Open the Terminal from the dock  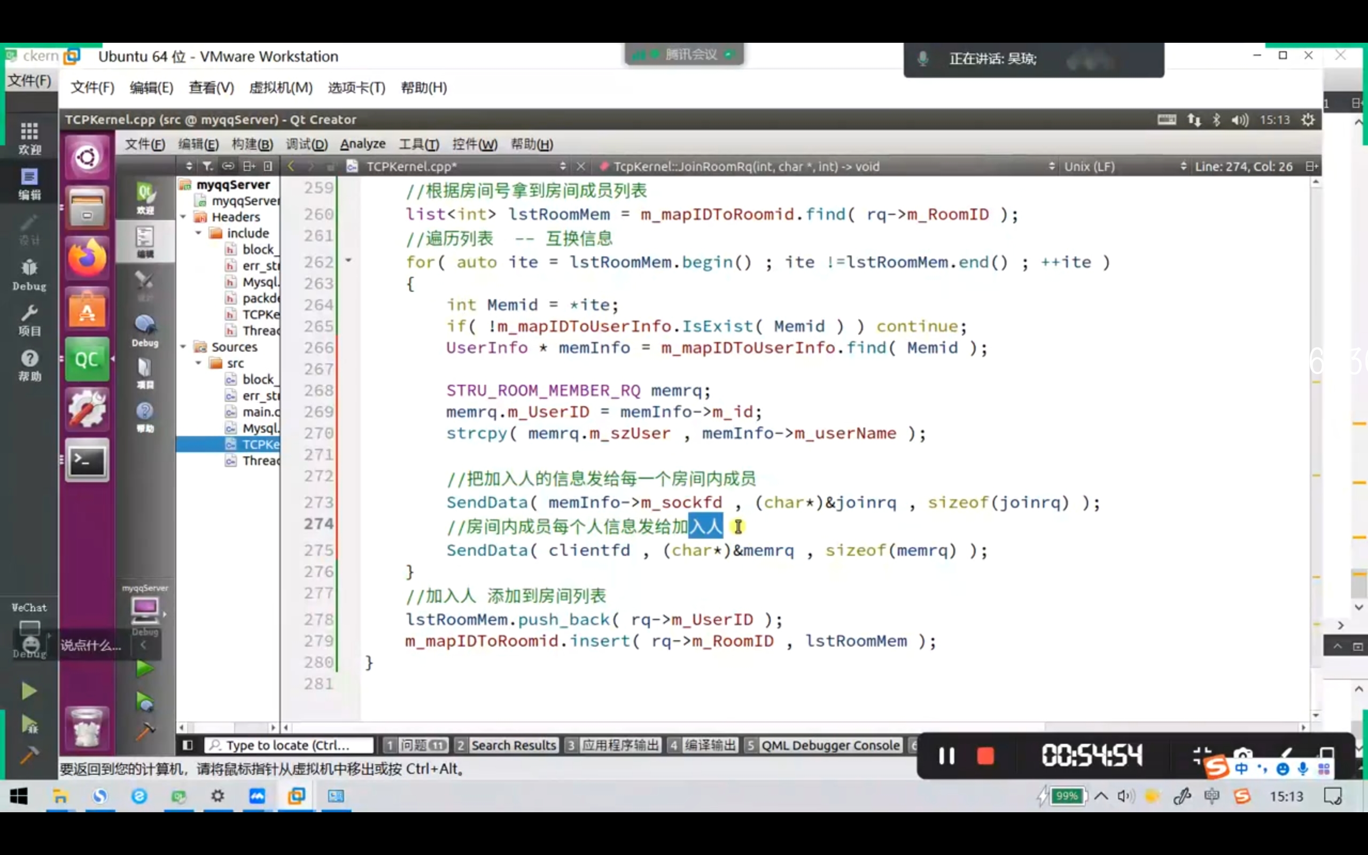(x=87, y=461)
